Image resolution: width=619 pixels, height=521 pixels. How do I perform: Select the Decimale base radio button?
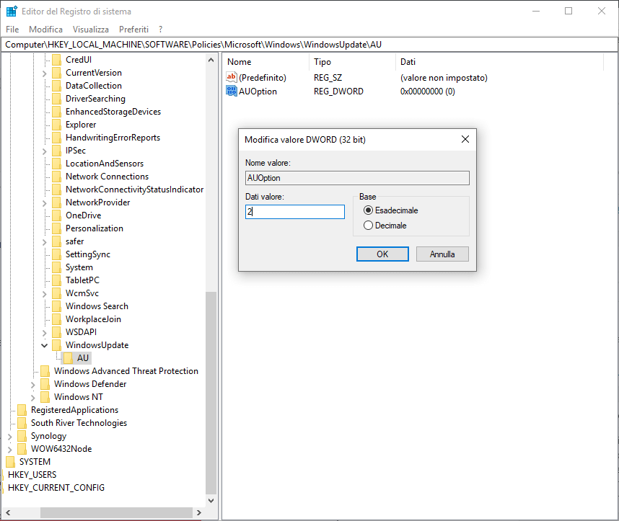[x=368, y=226]
